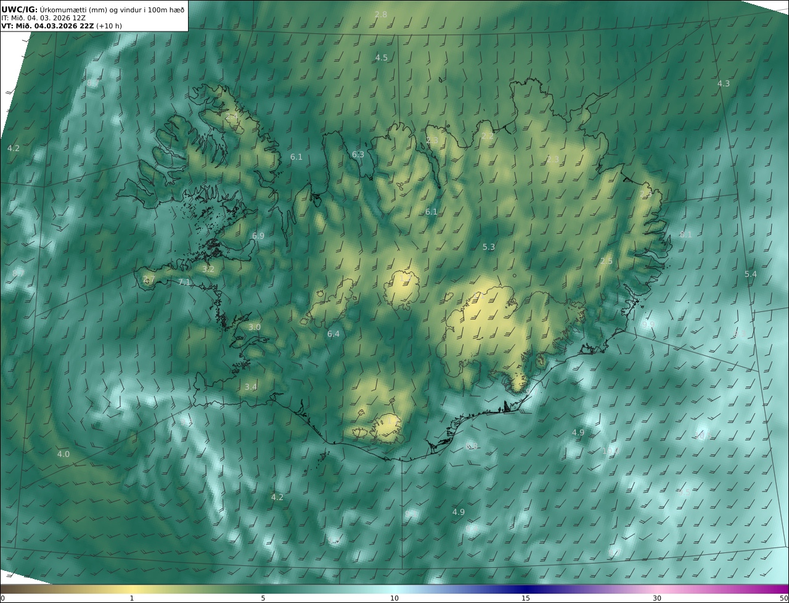Image resolution: width=789 pixels, height=603 pixels.
Task: Click the 2.2 value label
Action: tap(488, 136)
